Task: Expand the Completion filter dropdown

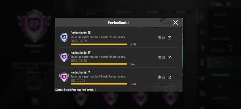Action: (x=157, y=12)
